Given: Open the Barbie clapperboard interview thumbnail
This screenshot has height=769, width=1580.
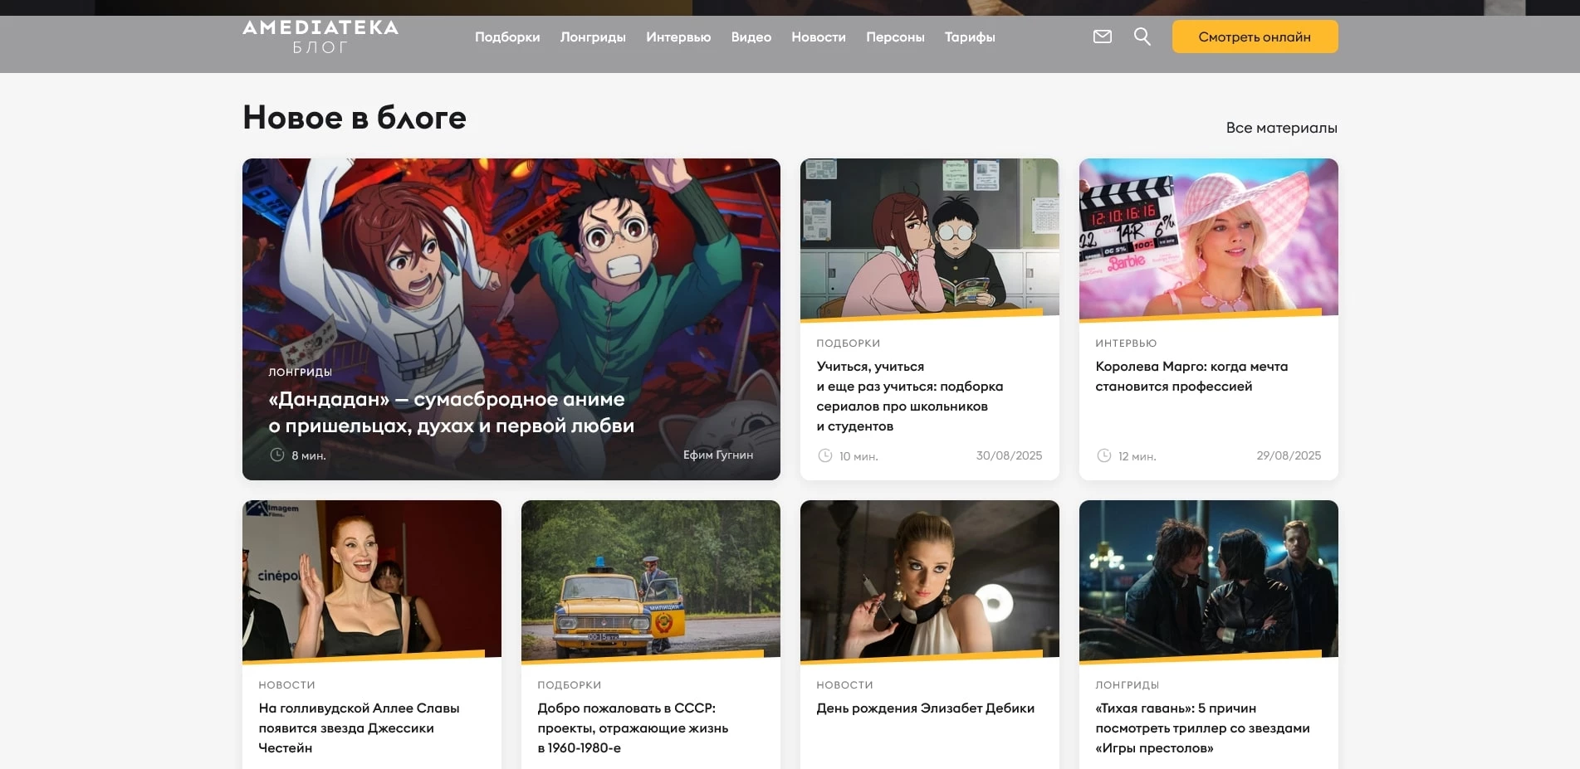Looking at the screenshot, I should pyautogui.click(x=1208, y=237).
